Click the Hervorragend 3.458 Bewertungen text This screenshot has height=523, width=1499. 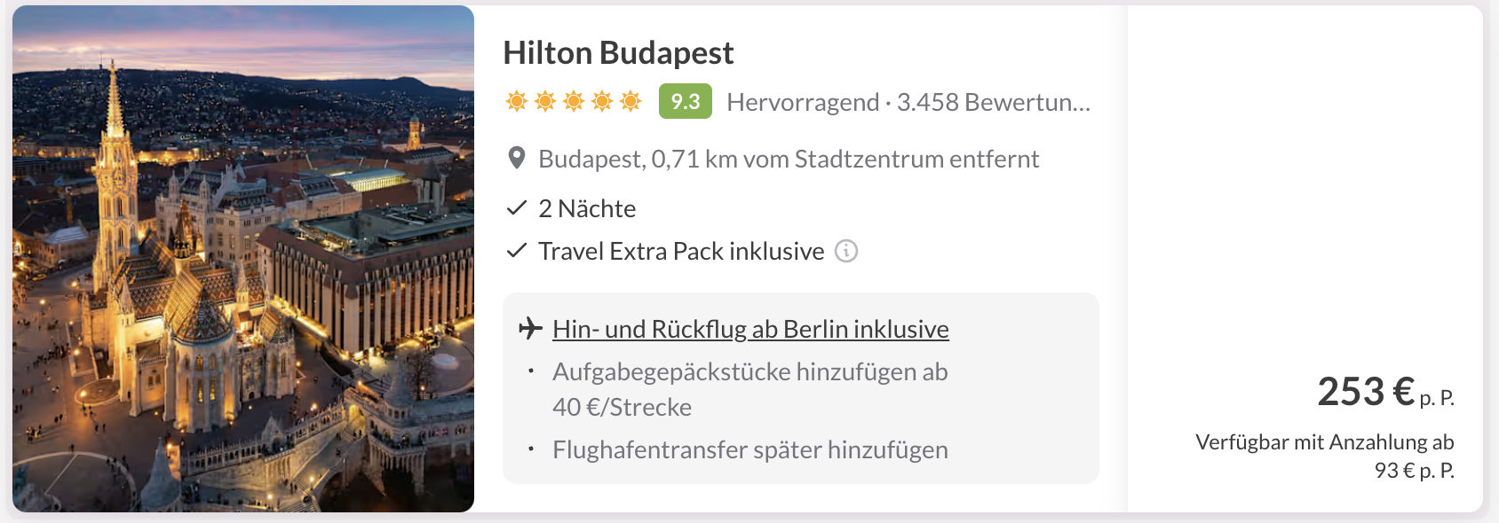click(x=908, y=102)
